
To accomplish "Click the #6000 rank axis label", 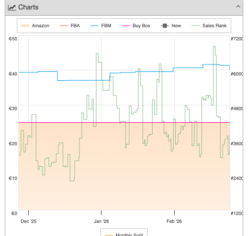I will click(236, 74).
